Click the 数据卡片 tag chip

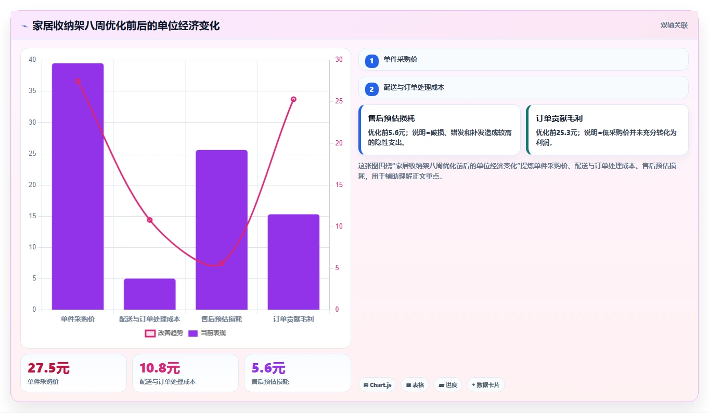(485, 385)
